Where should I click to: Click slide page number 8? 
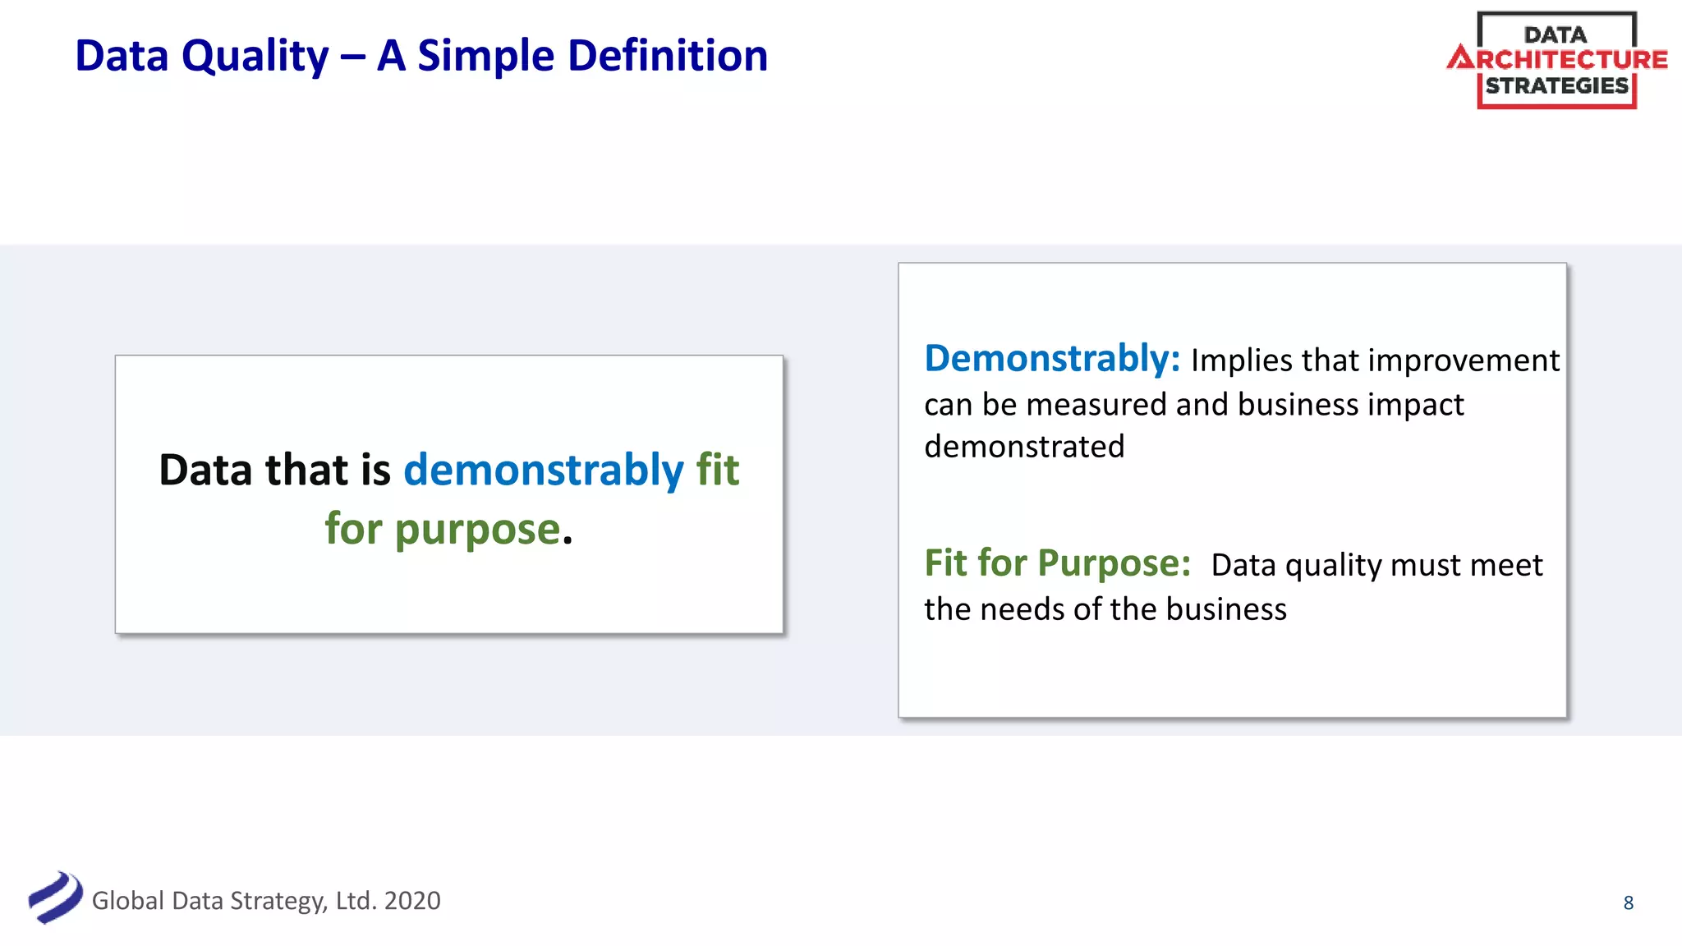tap(1628, 903)
